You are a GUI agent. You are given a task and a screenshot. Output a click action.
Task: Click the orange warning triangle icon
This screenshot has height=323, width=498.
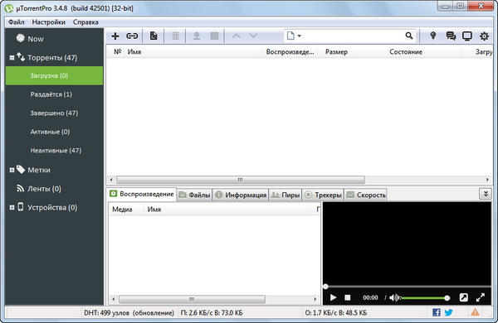pos(475,312)
